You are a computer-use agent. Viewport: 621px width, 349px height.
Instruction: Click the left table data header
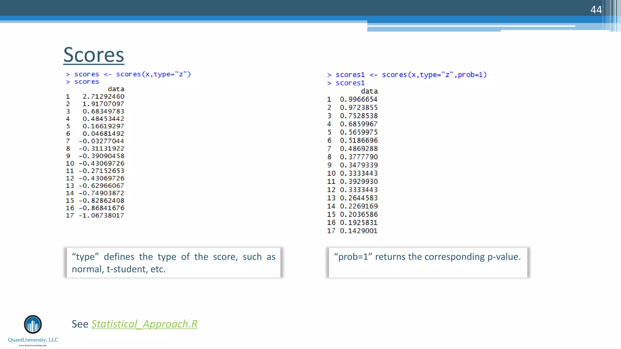(116, 89)
